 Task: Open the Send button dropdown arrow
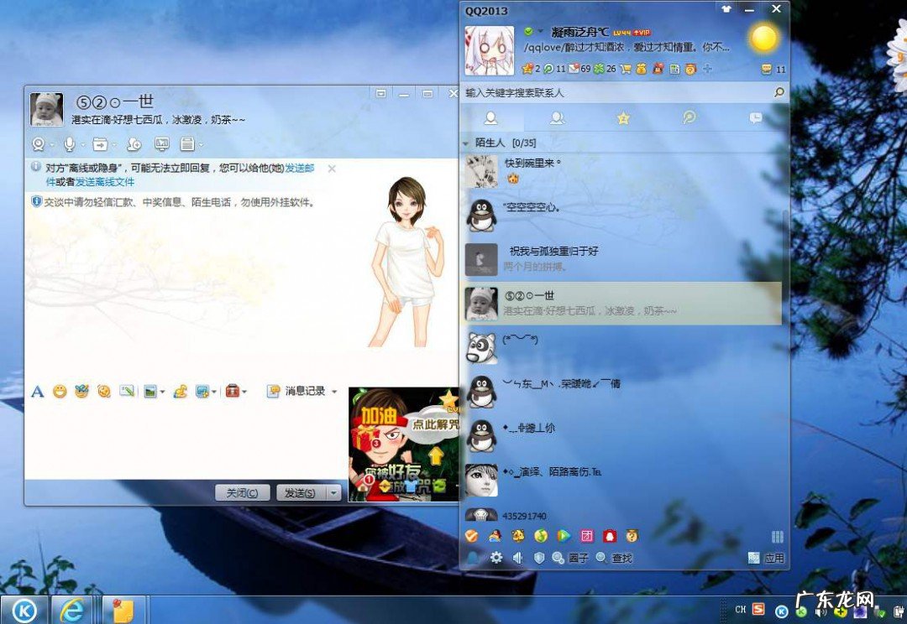333,493
